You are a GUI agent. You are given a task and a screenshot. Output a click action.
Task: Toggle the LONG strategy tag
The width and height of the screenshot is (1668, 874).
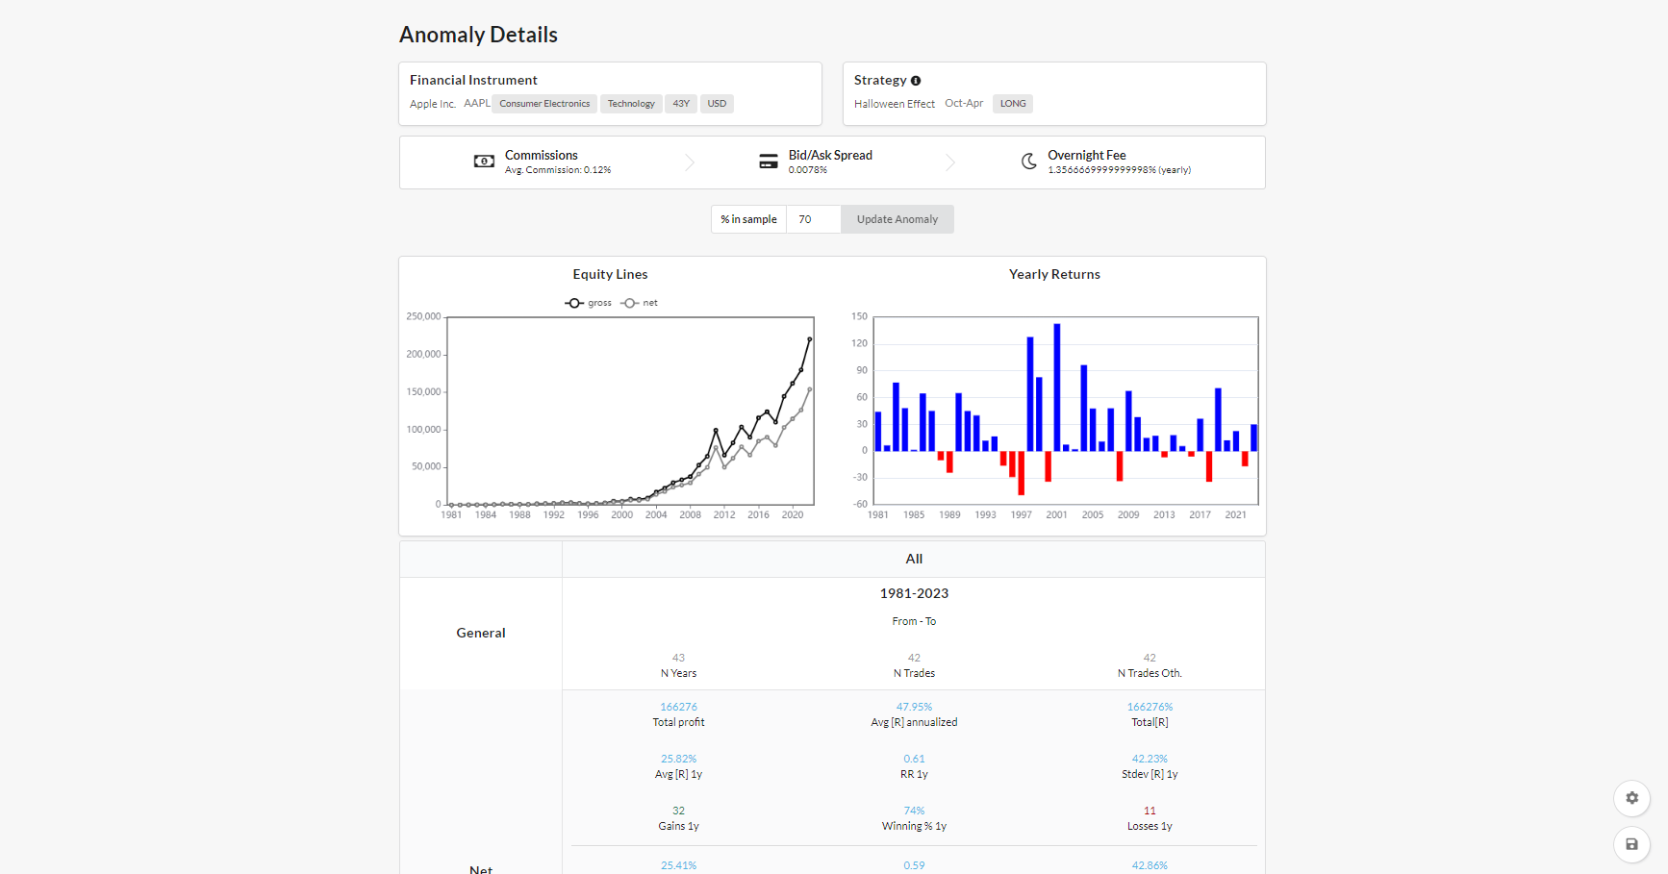click(x=1012, y=103)
